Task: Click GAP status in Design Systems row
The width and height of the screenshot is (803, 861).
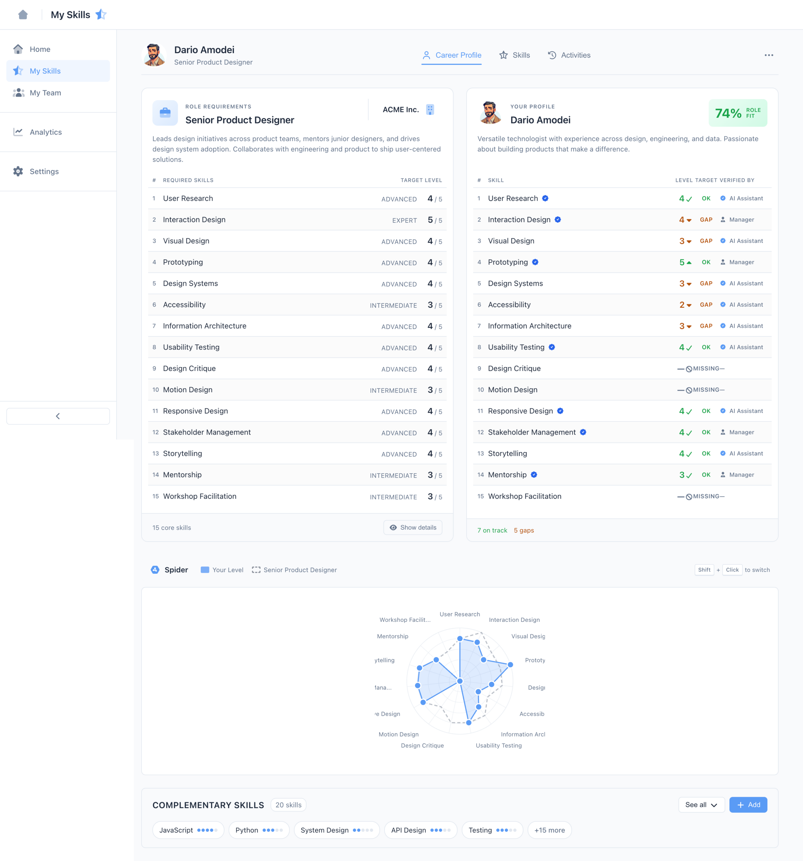Action: 706,284
